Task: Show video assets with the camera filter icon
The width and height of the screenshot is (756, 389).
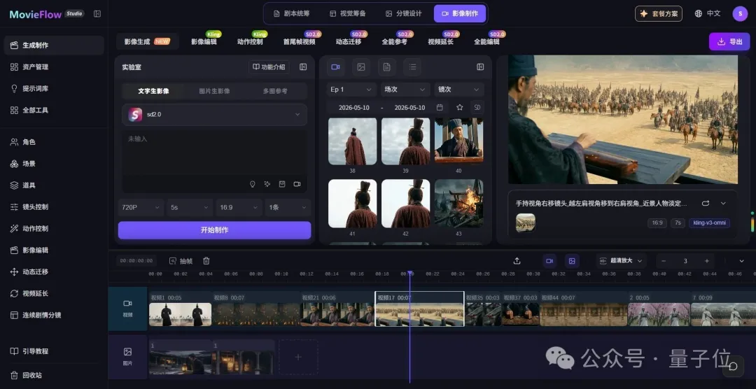Action: pyautogui.click(x=335, y=67)
